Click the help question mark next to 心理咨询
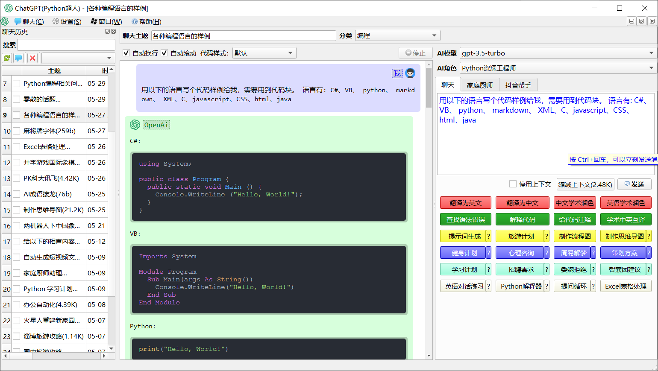 [x=546, y=253]
